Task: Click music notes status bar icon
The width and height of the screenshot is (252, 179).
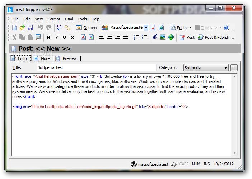Action: point(174,164)
